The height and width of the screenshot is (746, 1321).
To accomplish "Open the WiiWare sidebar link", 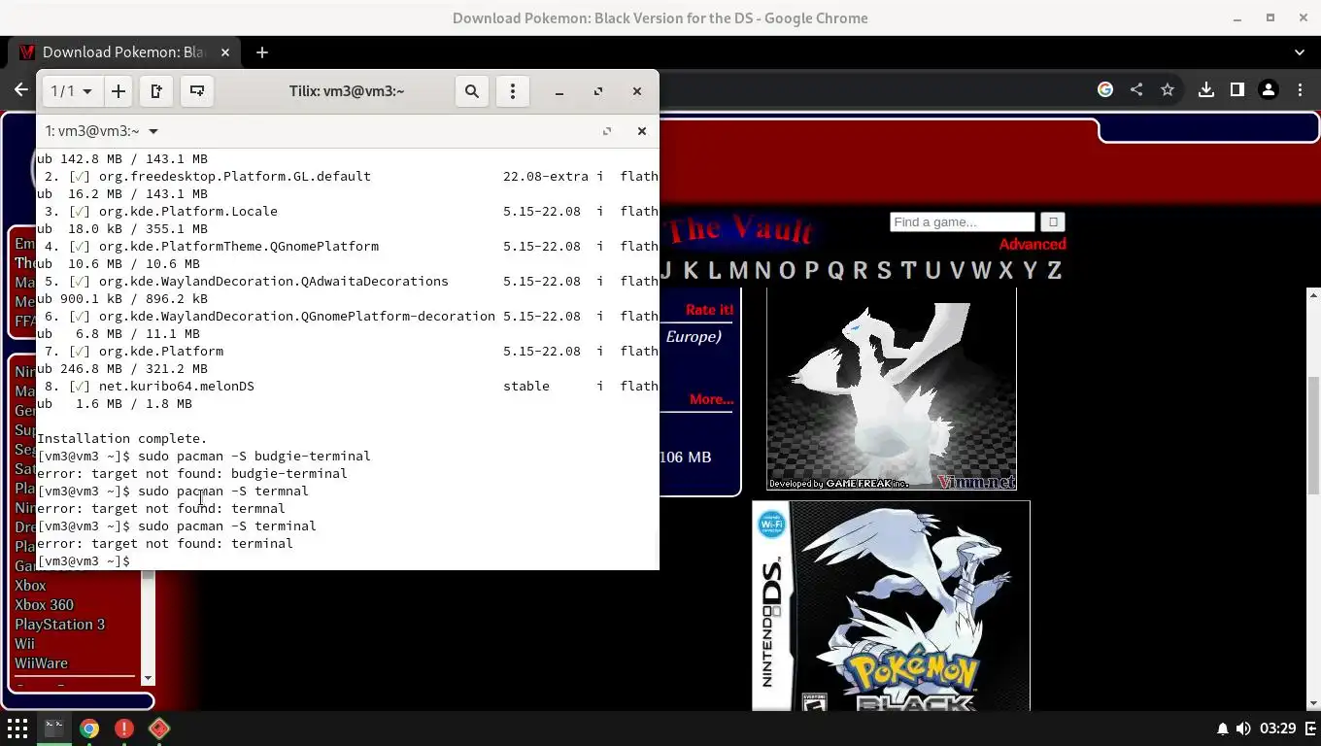I will click(41, 663).
